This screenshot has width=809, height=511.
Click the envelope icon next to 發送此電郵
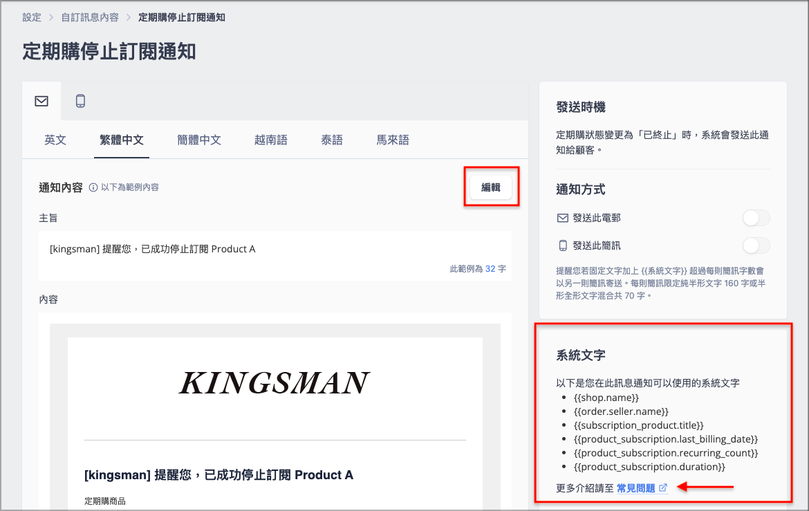562,219
